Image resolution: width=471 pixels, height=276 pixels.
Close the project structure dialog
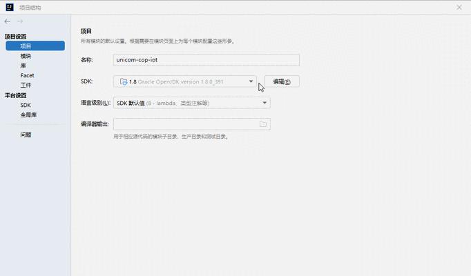[x=459, y=7]
